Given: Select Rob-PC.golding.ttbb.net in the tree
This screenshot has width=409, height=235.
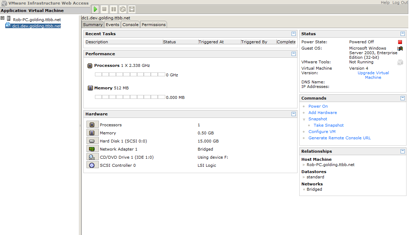Looking at the screenshot, I should point(37,20).
